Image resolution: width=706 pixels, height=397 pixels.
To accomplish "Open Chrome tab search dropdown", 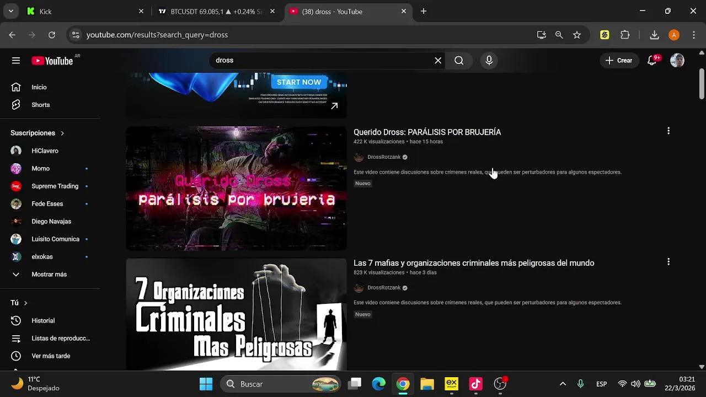I will (x=10, y=11).
